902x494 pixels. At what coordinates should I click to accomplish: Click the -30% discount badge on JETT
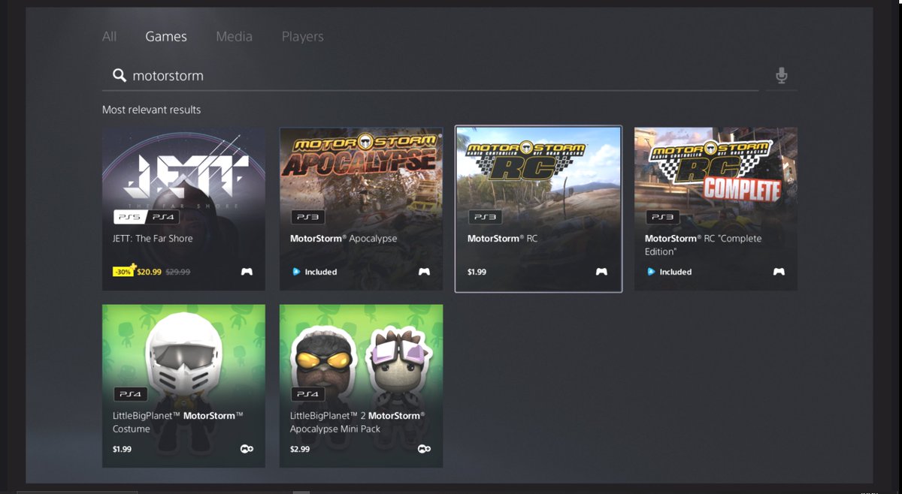pyautogui.click(x=124, y=271)
